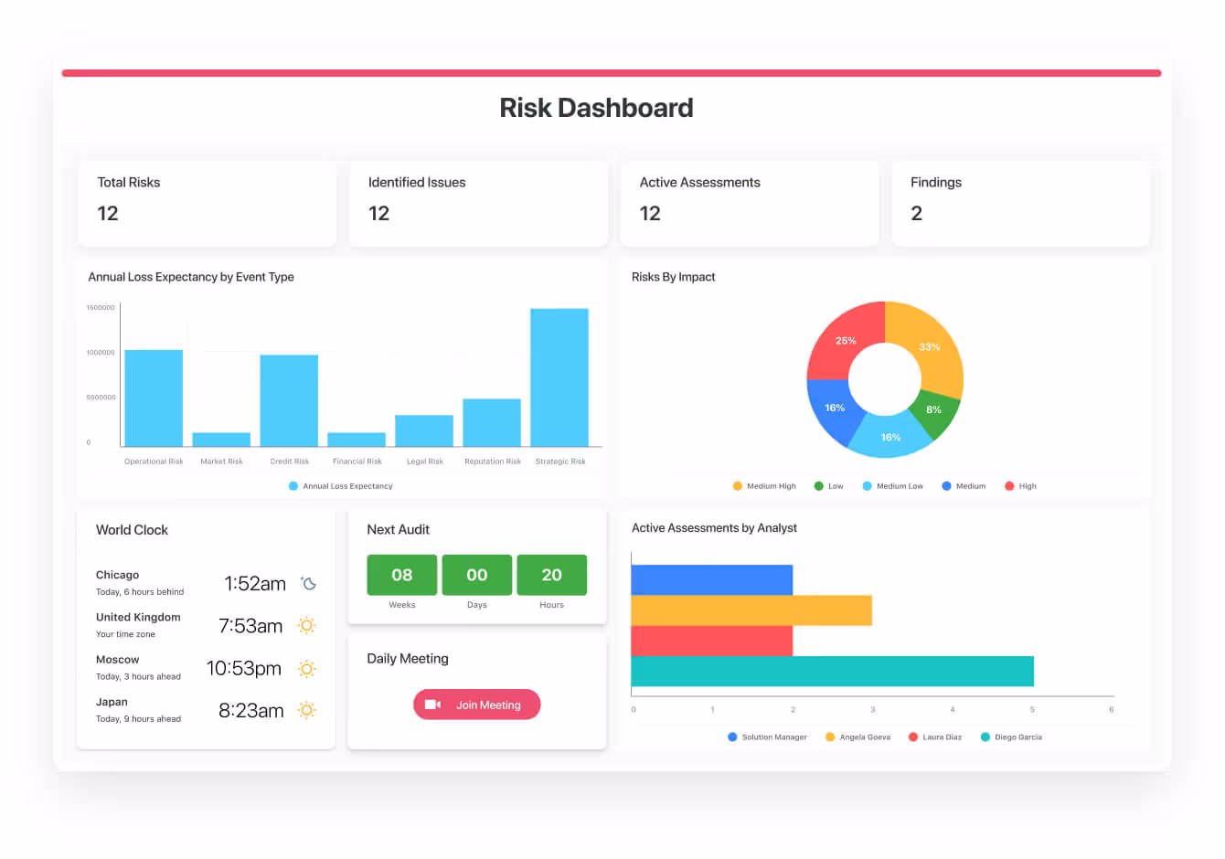1225x859 pixels.
Task: Click the video camera icon in Join Meeting
Action: pos(433,705)
